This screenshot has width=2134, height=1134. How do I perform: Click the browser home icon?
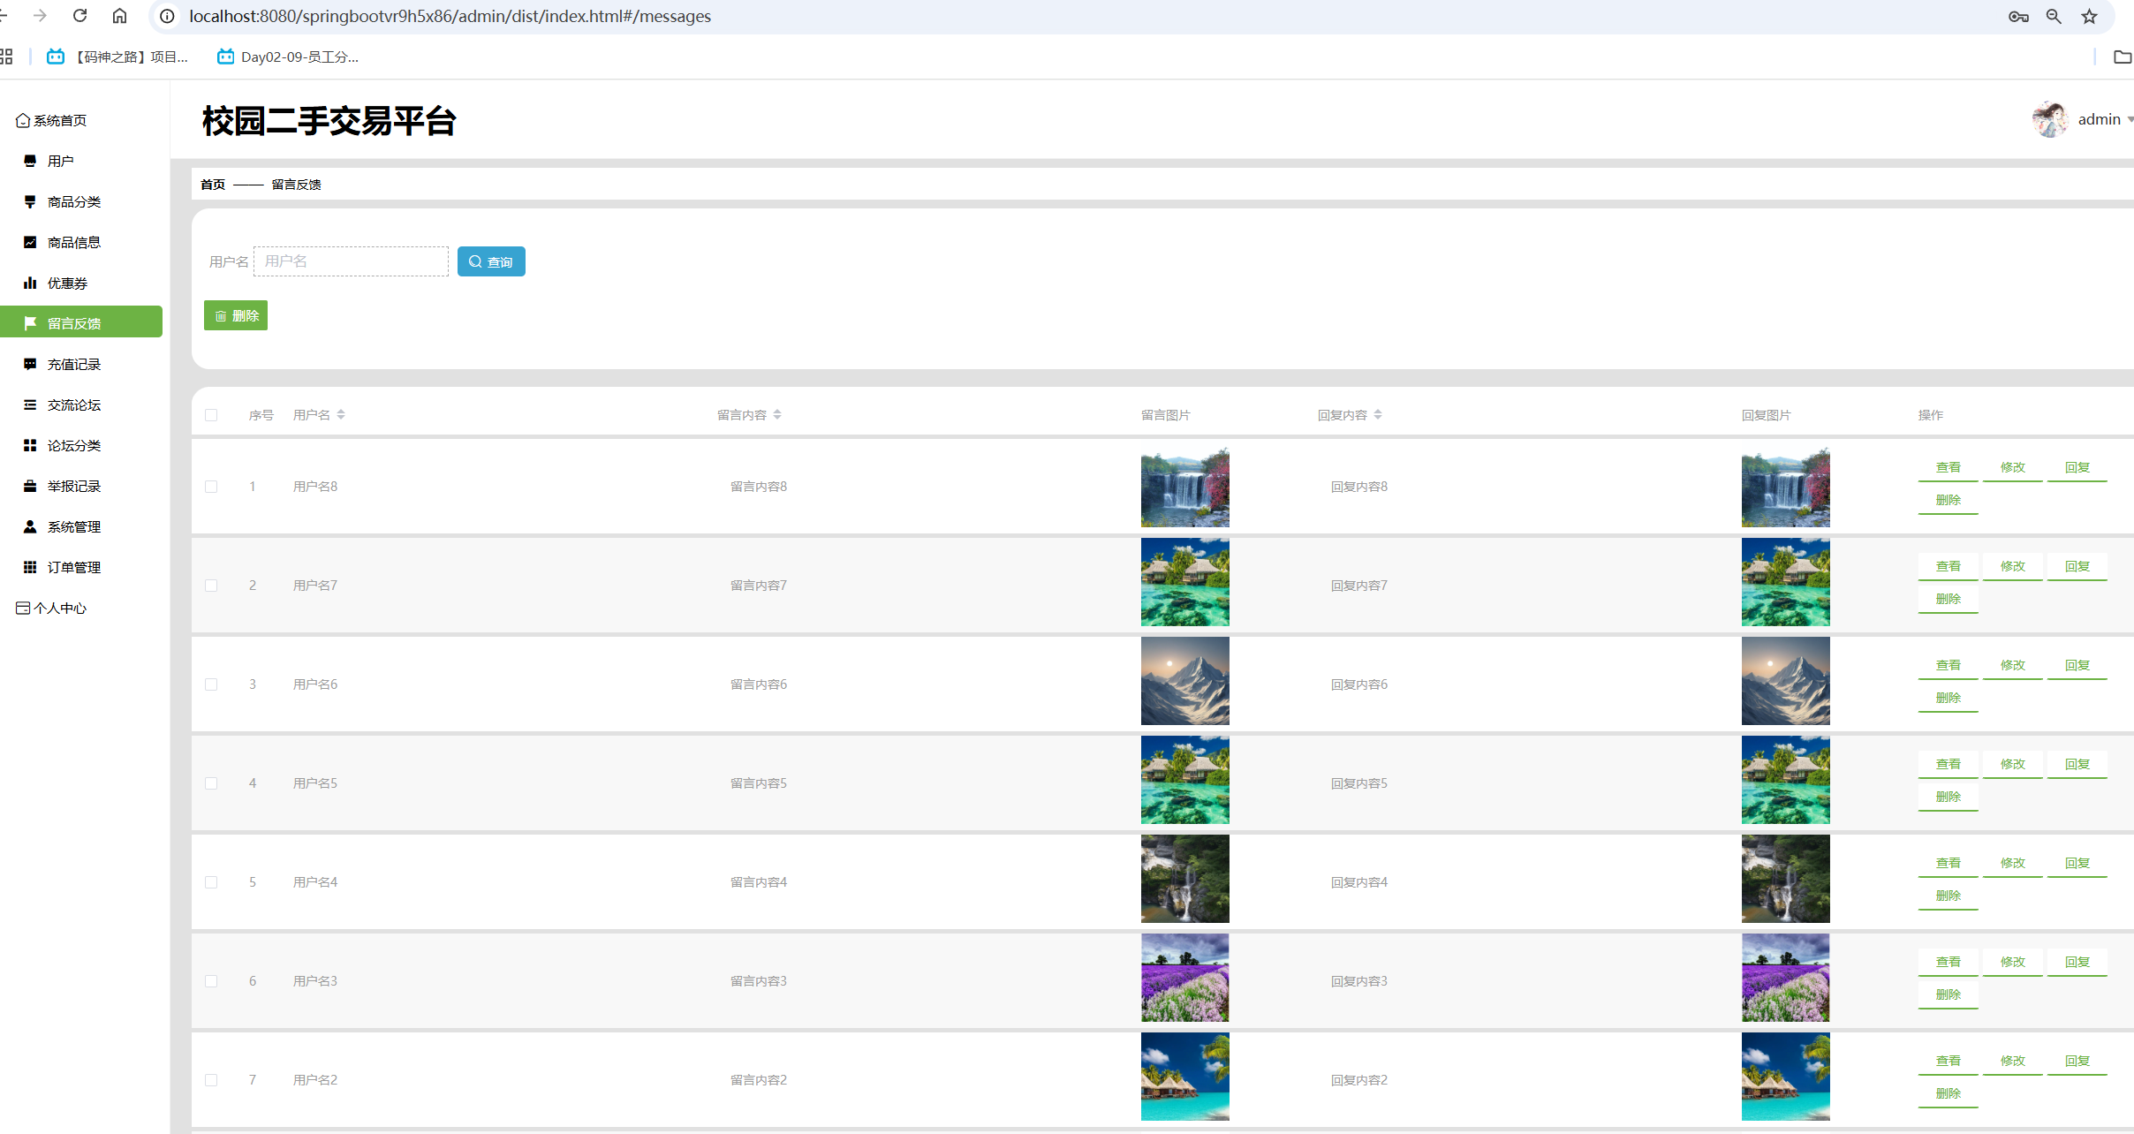tap(119, 16)
